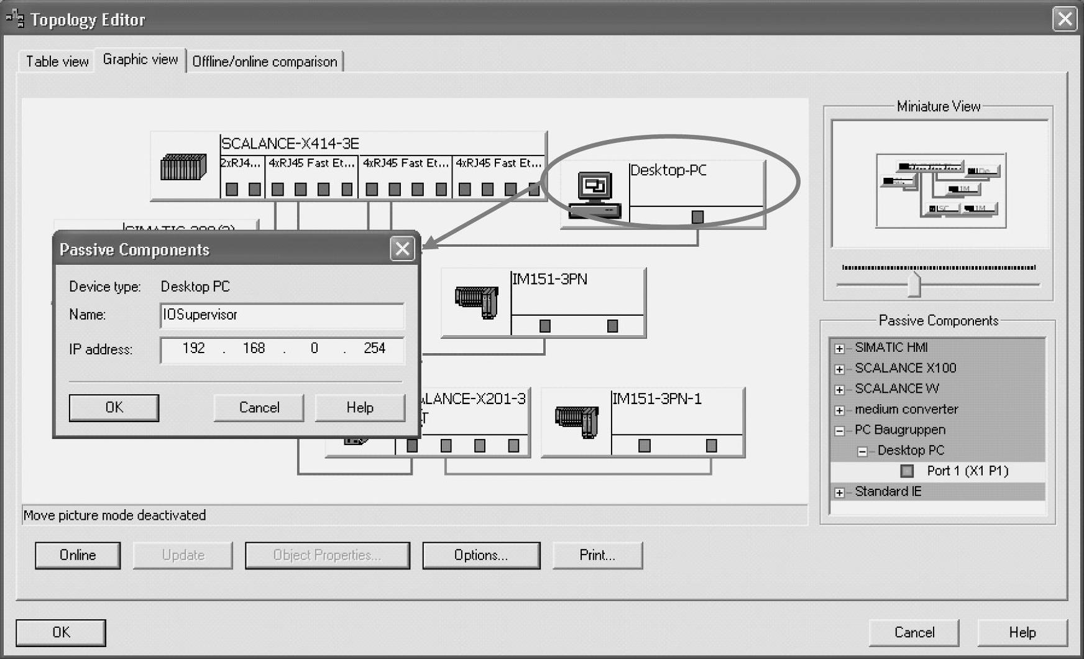The height and width of the screenshot is (659, 1084).
Task: Click the Topology Editor title bar icon
Action: (x=15, y=19)
